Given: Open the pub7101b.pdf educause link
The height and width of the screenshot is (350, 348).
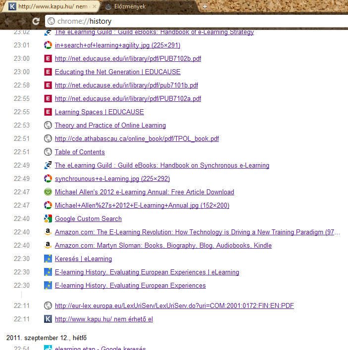Looking at the screenshot, I should click(x=127, y=86).
